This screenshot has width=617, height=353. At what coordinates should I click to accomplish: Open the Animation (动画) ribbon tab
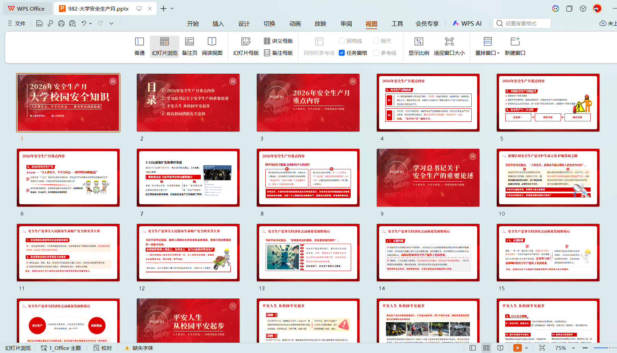(x=295, y=24)
